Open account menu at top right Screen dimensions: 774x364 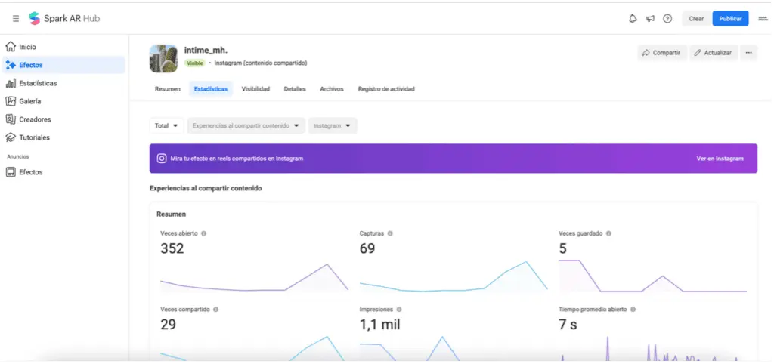[x=763, y=19]
